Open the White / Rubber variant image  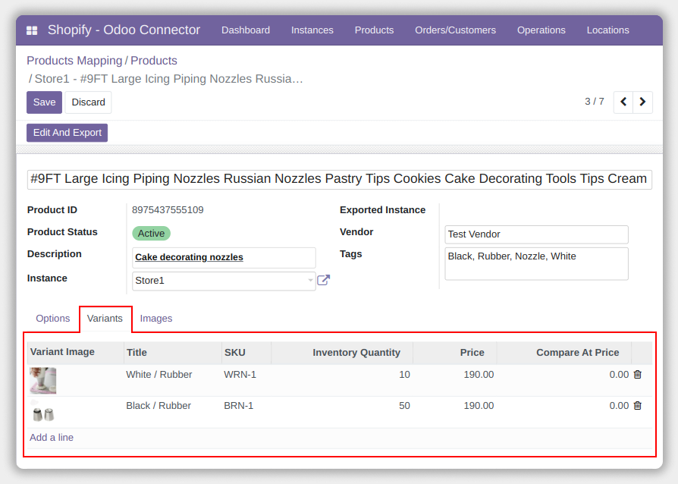42,381
